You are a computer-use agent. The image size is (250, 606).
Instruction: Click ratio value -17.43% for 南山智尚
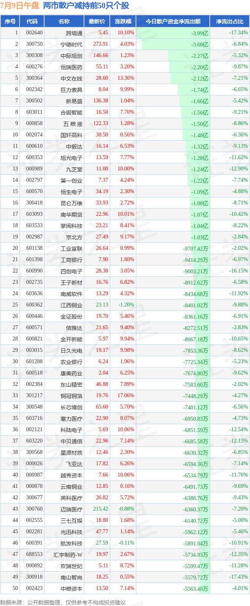[239, 577]
